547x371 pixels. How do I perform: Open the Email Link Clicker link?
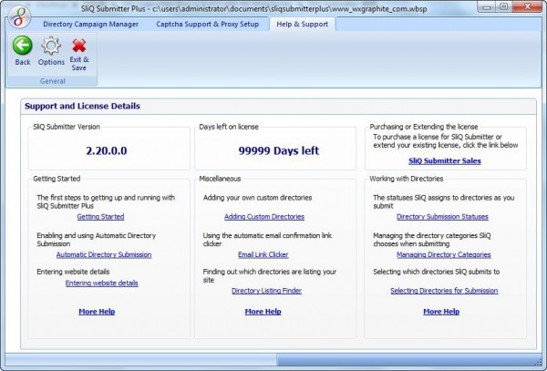click(x=263, y=254)
